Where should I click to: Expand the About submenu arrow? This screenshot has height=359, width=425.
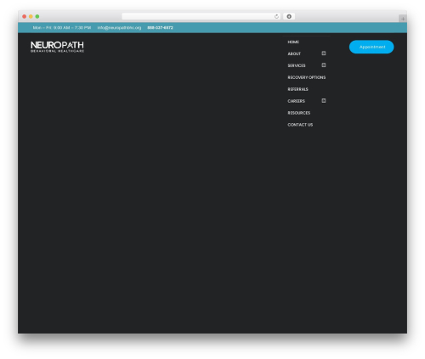coord(324,53)
